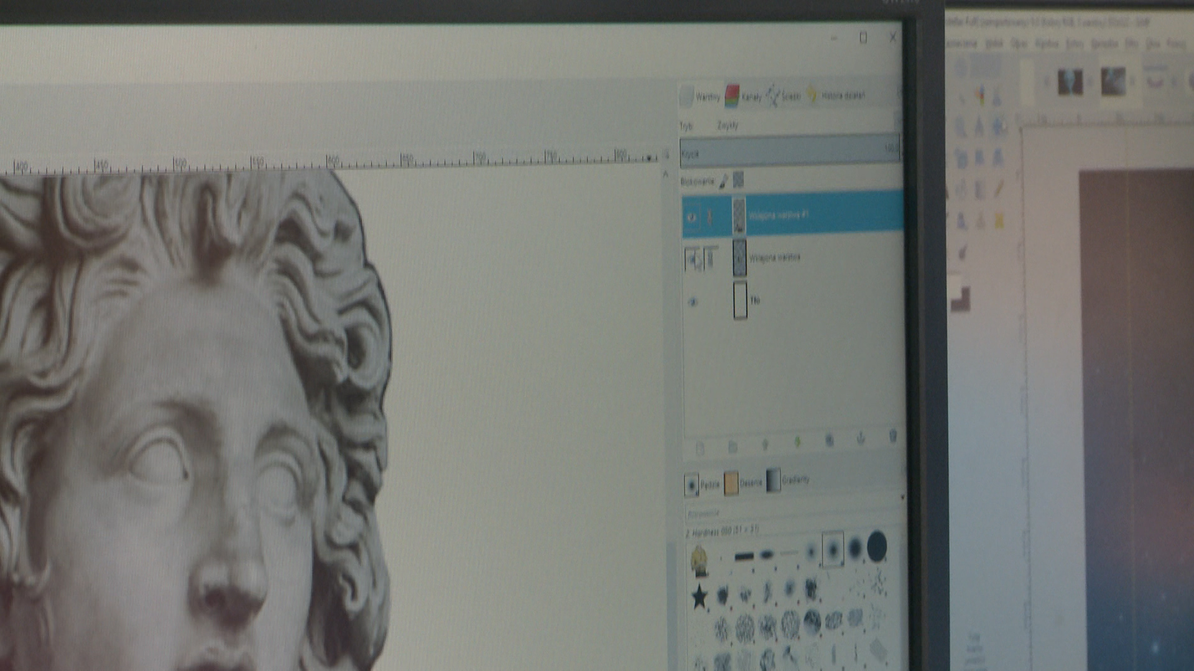Select the solid rectangular block brush

[744, 556]
